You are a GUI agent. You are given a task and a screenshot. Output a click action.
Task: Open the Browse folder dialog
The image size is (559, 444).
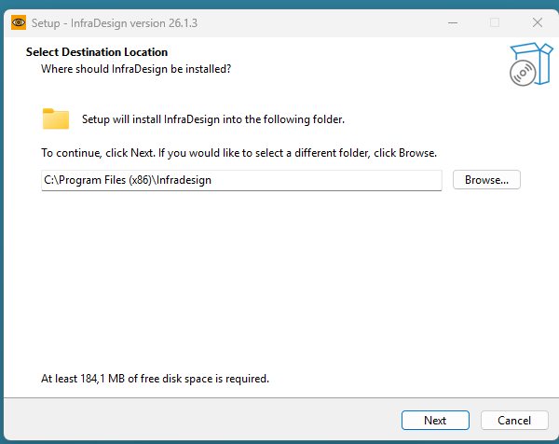point(486,180)
